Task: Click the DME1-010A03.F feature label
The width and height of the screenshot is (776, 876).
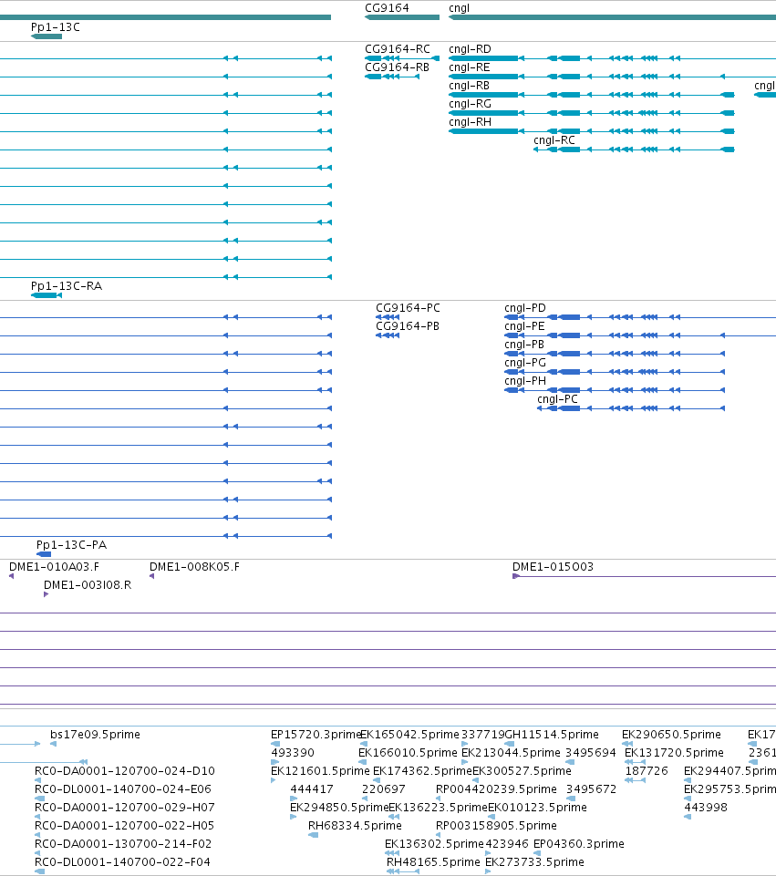Action: (x=54, y=566)
